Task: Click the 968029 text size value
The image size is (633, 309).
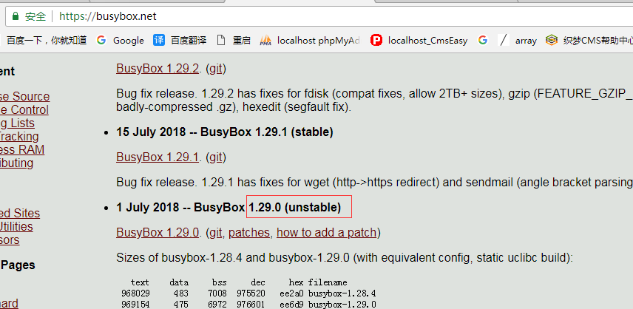Action: click(x=135, y=293)
